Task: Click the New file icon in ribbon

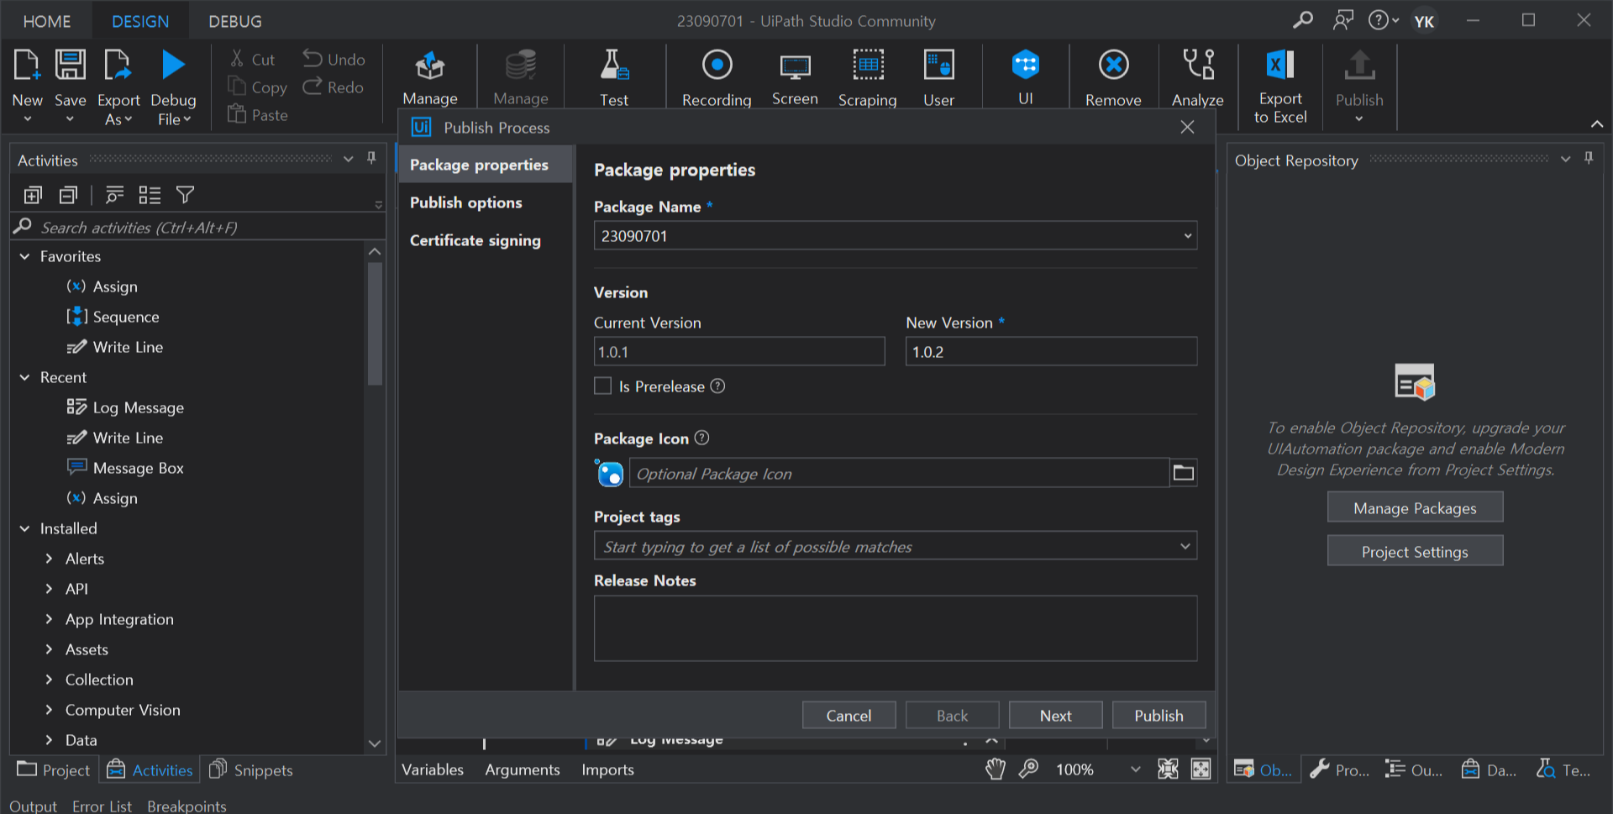Action: pyautogui.click(x=27, y=65)
